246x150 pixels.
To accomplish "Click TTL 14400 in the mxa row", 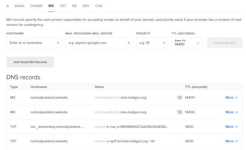I will pyautogui.click(x=190, y=112).
